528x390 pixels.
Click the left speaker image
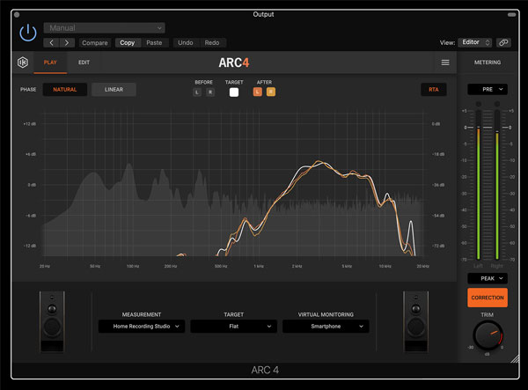52,322
